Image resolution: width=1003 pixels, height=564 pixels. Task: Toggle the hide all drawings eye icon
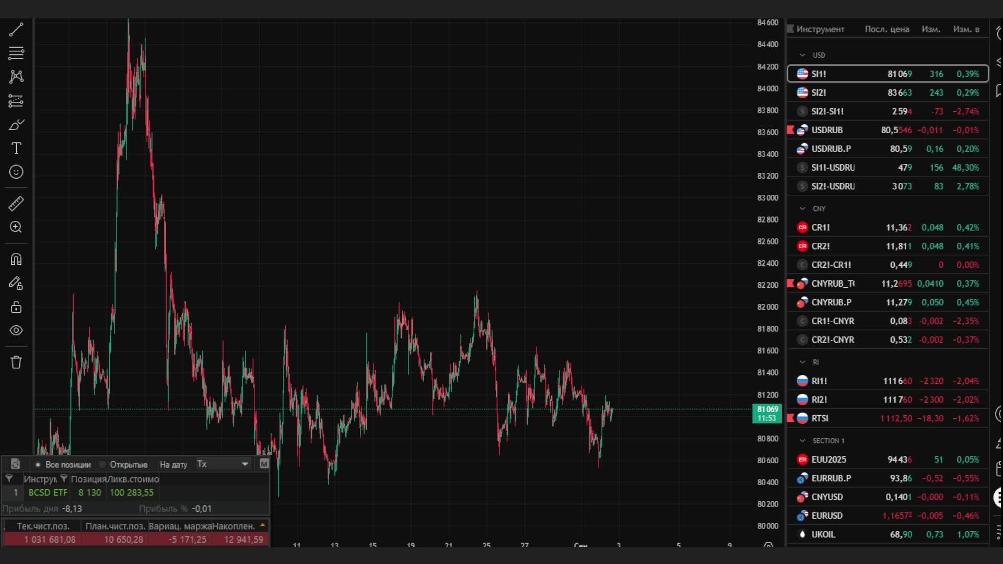(x=16, y=330)
